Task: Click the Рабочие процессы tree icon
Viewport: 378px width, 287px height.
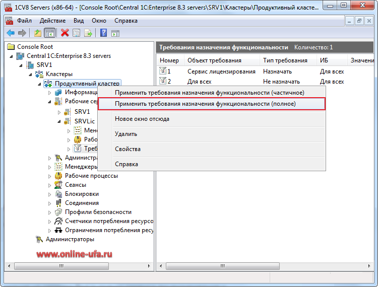Action: point(58,176)
